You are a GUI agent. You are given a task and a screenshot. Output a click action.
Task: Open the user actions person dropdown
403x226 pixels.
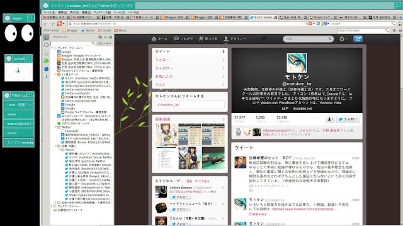coord(330,119)
